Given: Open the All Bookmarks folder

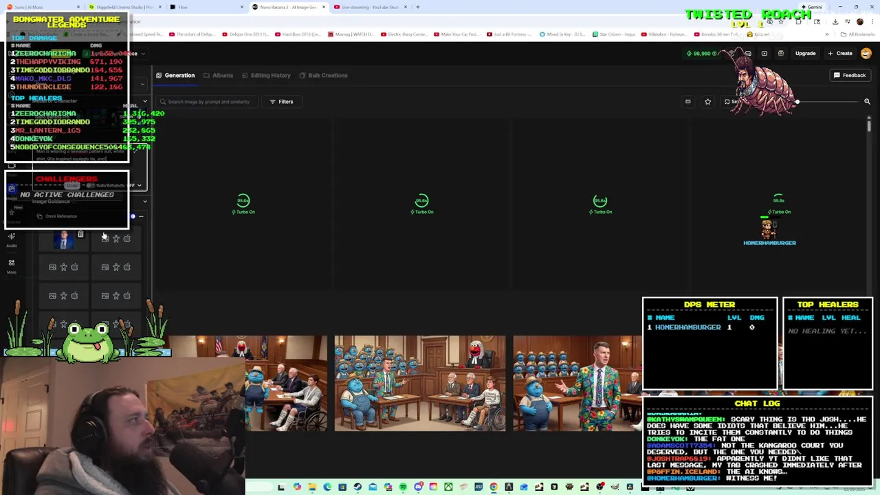Looking at the screenshot, I should coord(858,34).
